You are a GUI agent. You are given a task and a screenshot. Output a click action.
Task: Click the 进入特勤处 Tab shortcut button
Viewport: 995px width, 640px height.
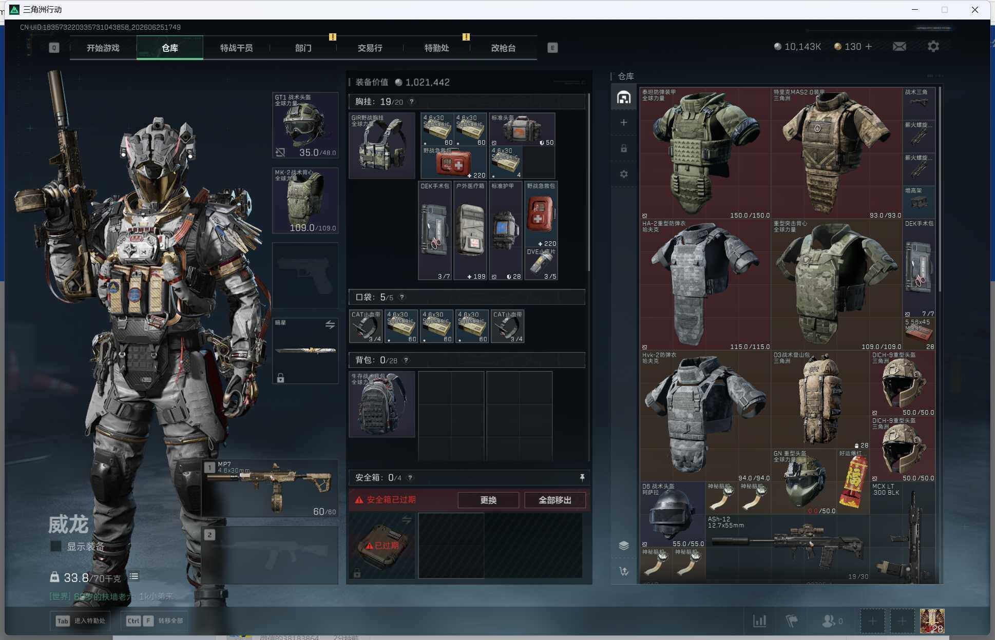81,620
